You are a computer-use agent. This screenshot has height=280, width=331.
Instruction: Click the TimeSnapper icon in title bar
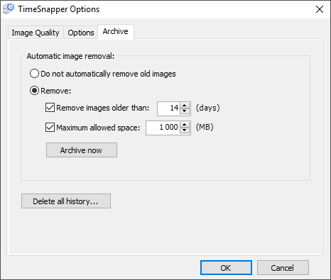click(9, 9)
